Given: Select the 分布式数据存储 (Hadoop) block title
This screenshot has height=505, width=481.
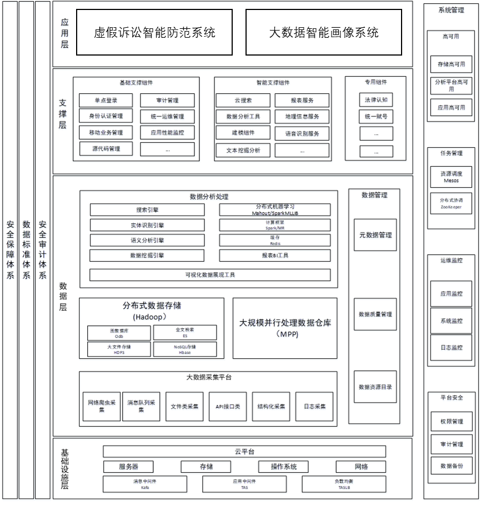Looking at the screenshot, I should click(153, 312).
